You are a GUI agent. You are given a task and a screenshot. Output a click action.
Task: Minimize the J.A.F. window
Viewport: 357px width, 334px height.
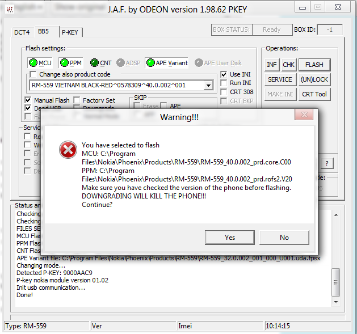coord(303,7)
